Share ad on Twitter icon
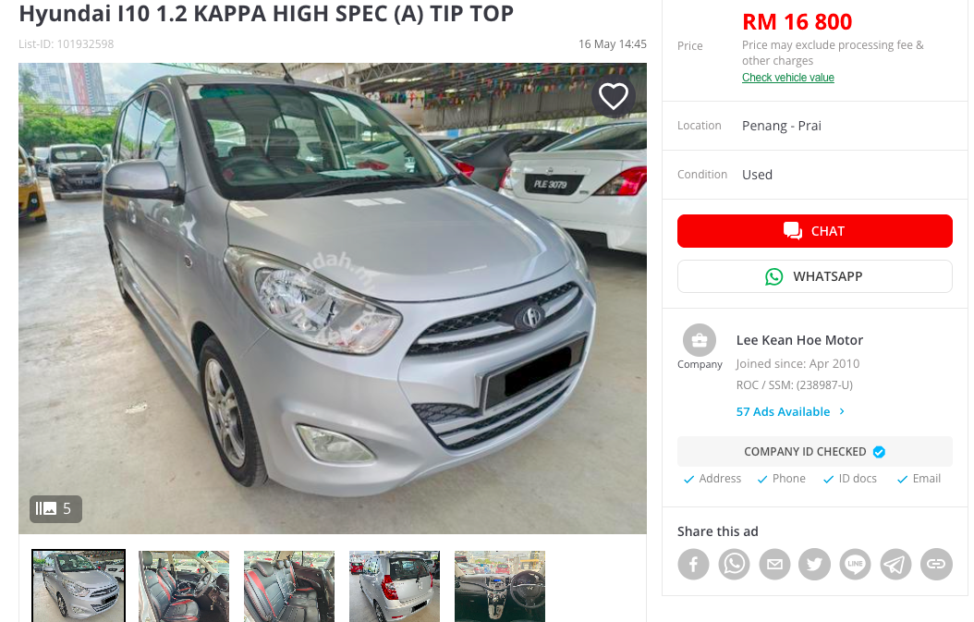This screenshot has width=974, height=622. (x=814, y=564)
